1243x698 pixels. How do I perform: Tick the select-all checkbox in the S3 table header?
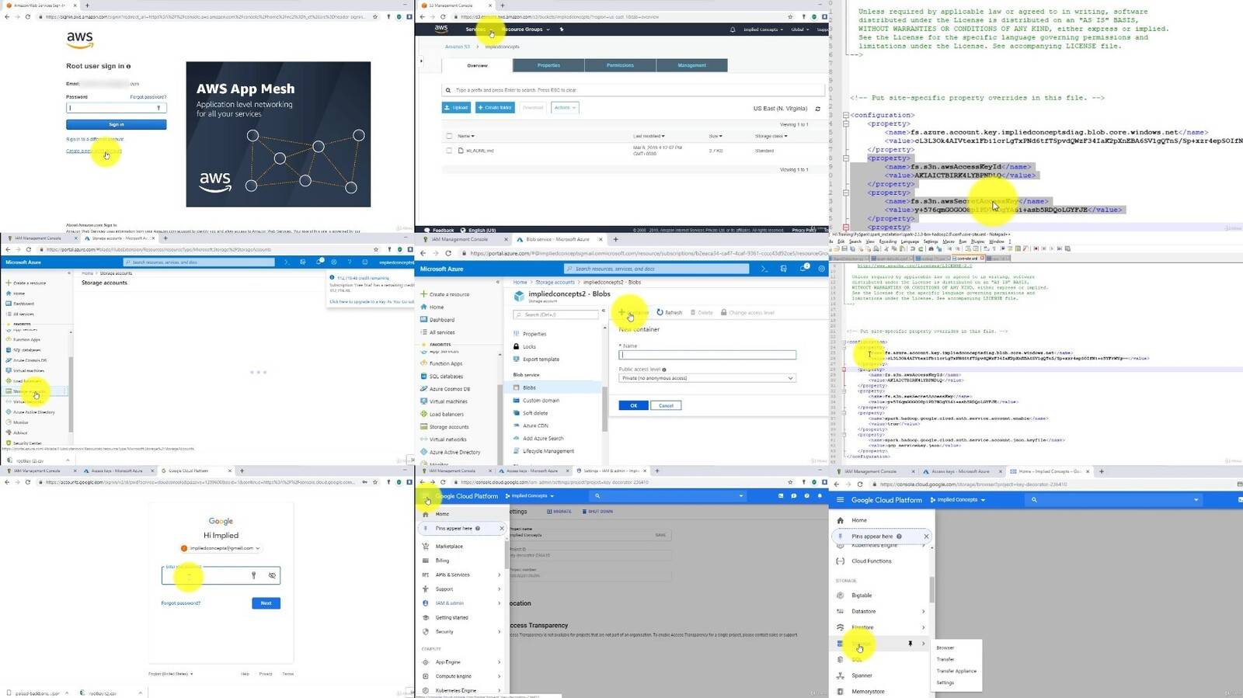449,136
